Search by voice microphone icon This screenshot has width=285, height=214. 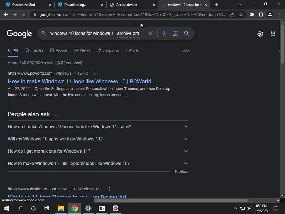tap(164, 33)
